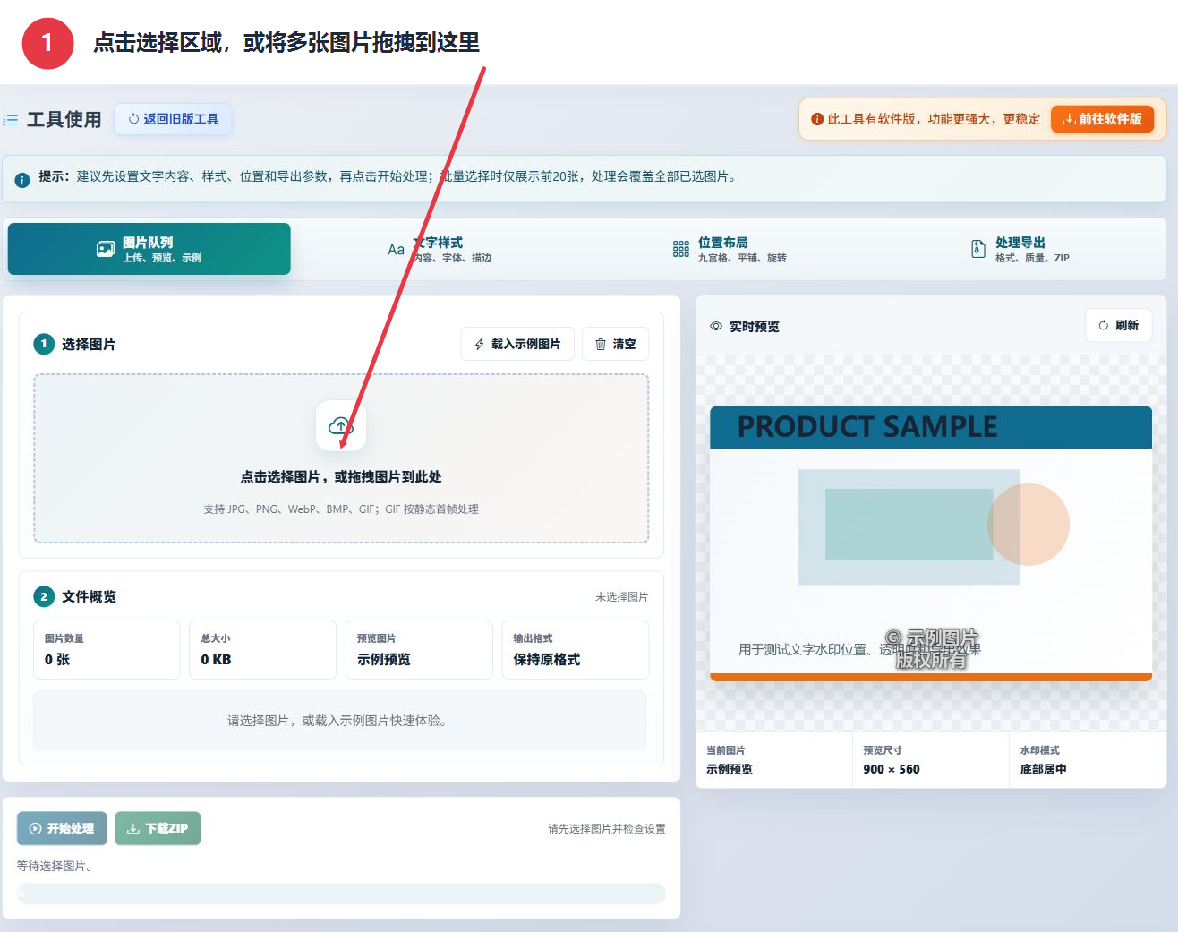Click the 返回旧版工具 button
1178x932 pixels.
(x=173, y=119)
